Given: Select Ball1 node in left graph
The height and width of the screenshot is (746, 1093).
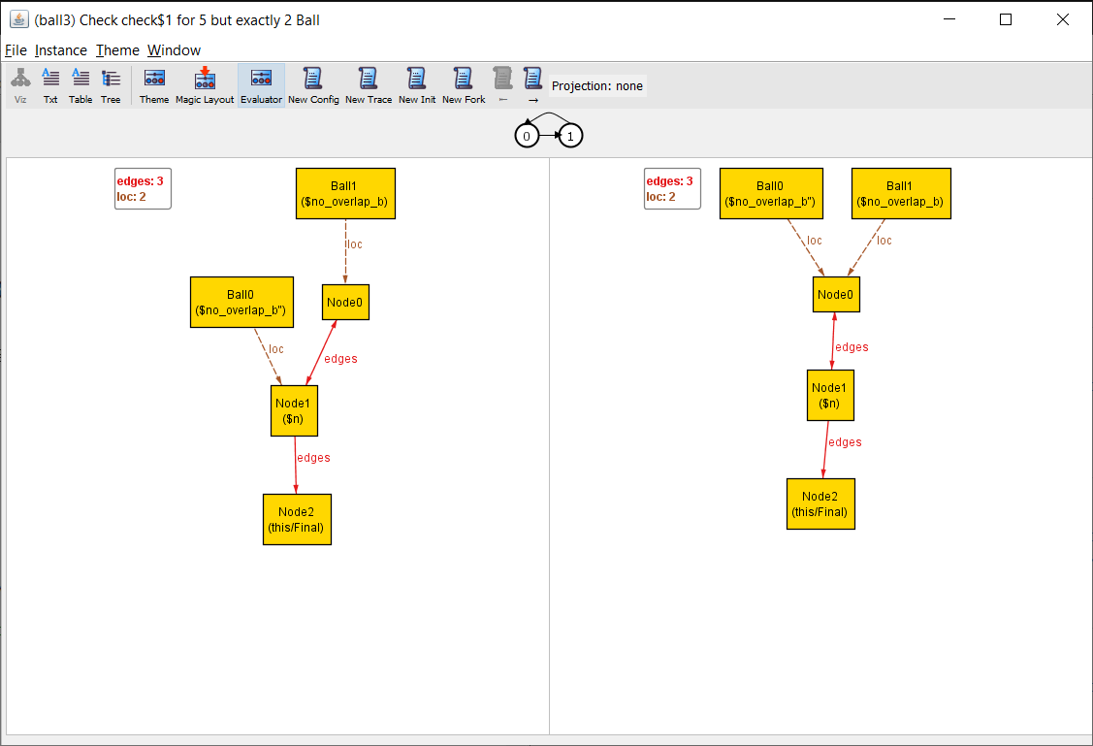Looking at the screenshot, I should pyautogui.click(x=345, y=194).
